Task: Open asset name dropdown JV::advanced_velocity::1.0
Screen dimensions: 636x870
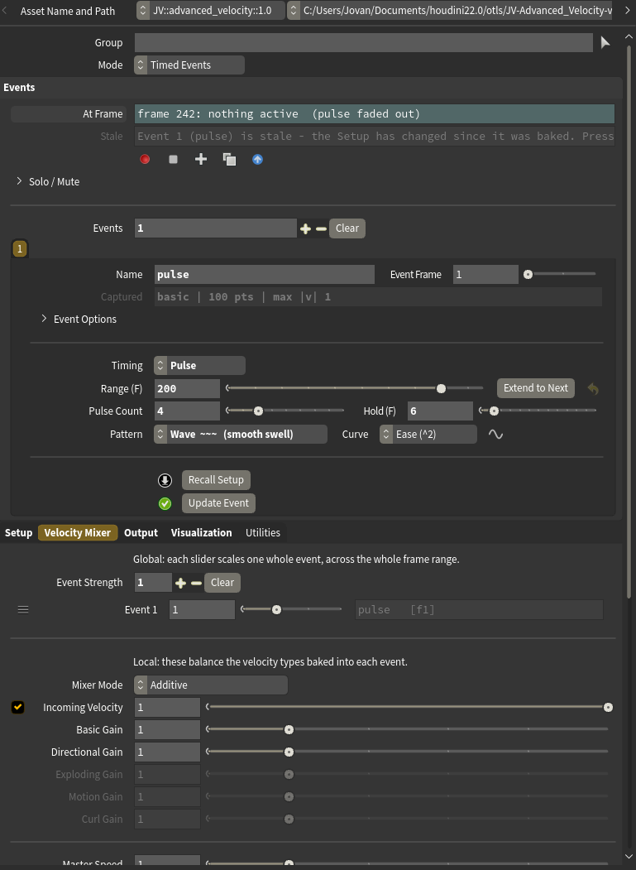Action: [211, 11]
